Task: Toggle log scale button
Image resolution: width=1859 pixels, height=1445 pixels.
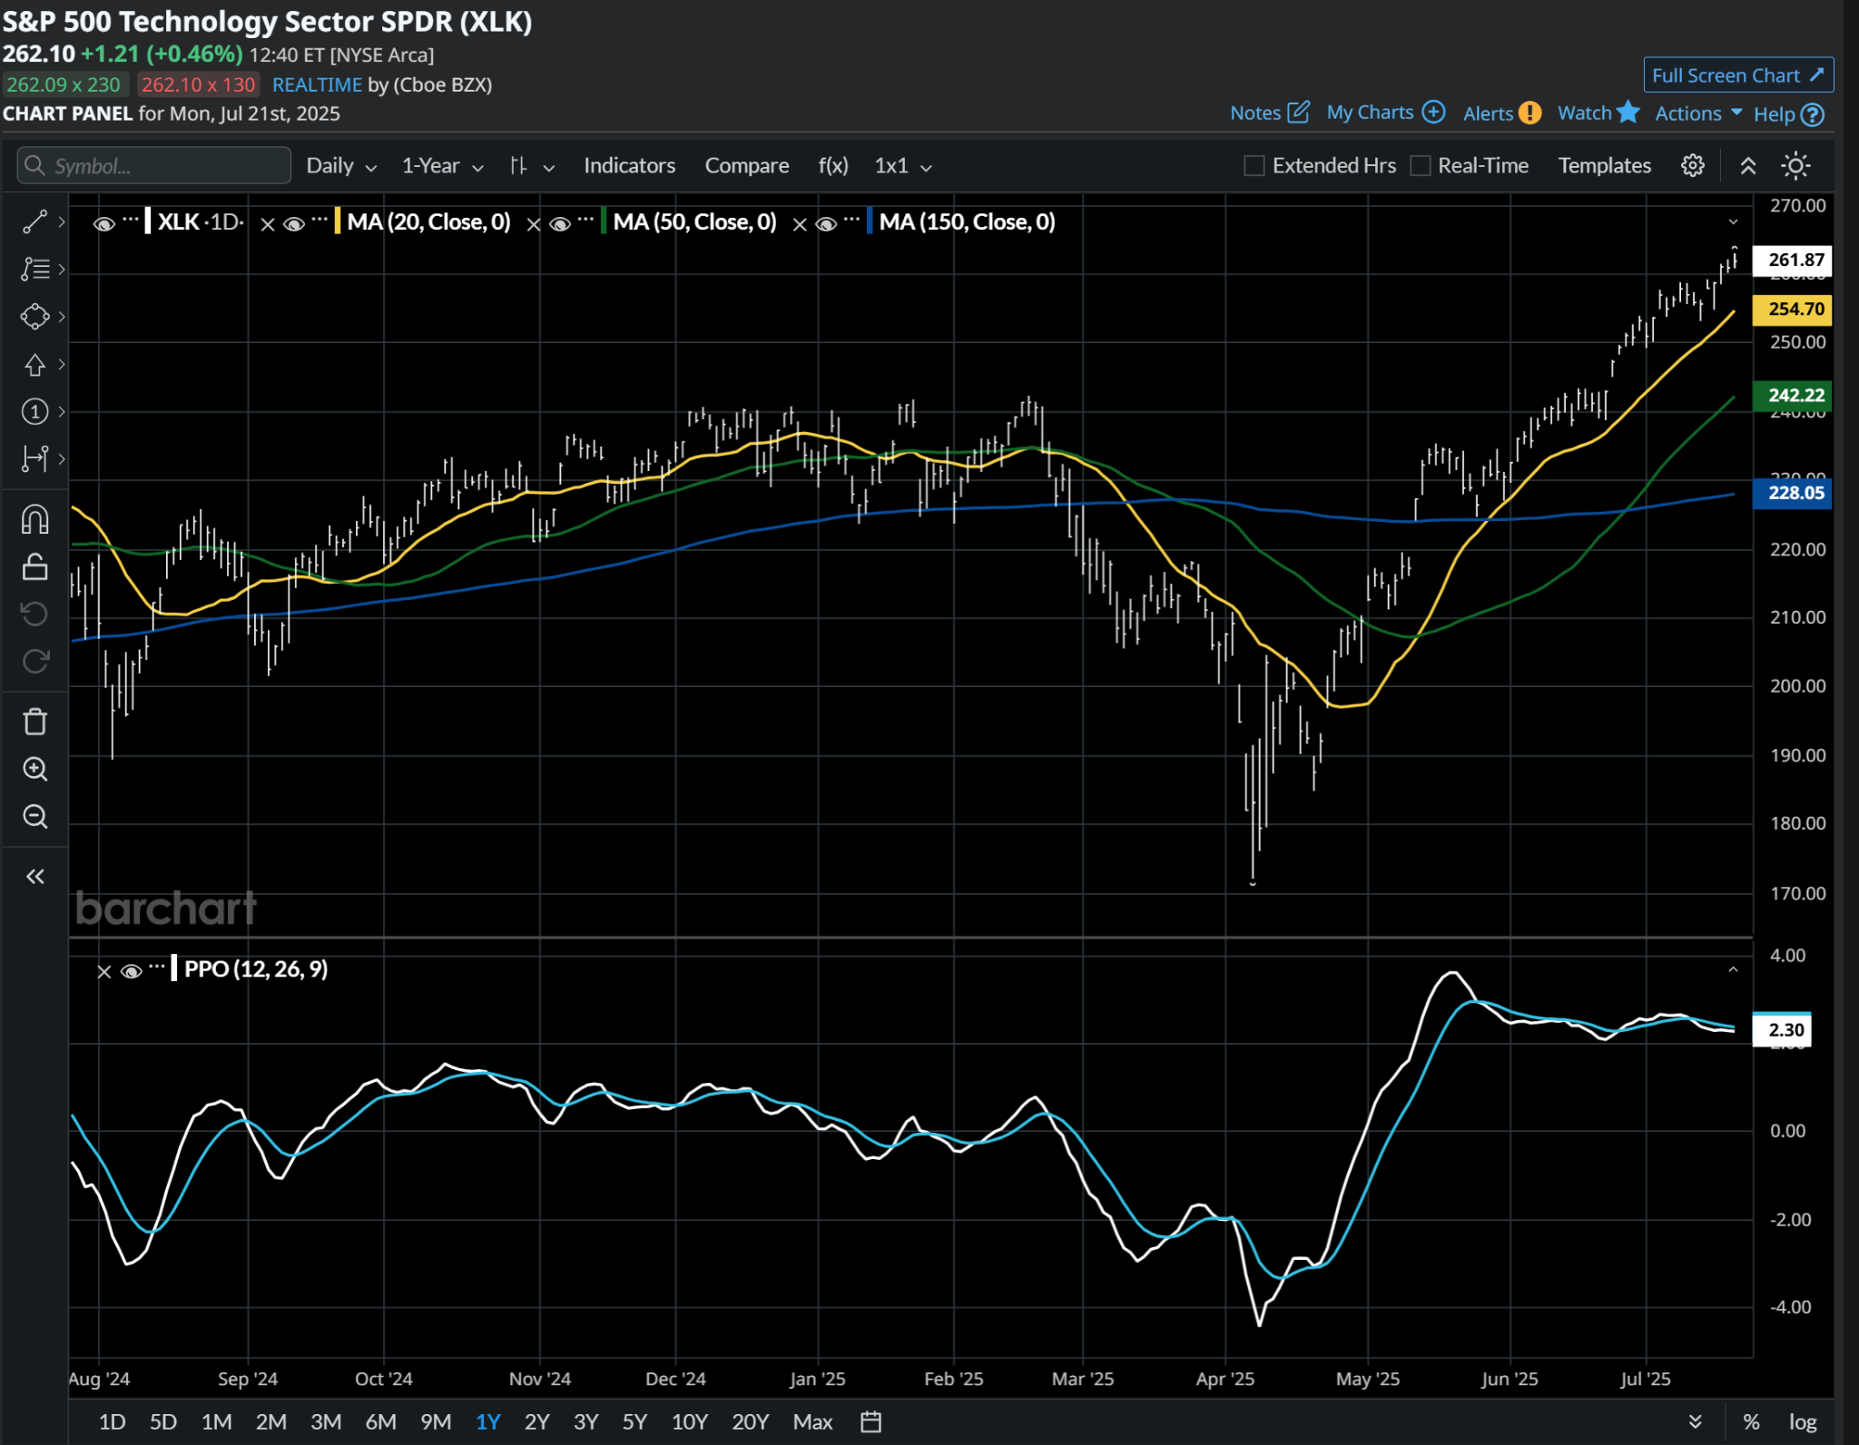Action: [x=1802, y=1421]
